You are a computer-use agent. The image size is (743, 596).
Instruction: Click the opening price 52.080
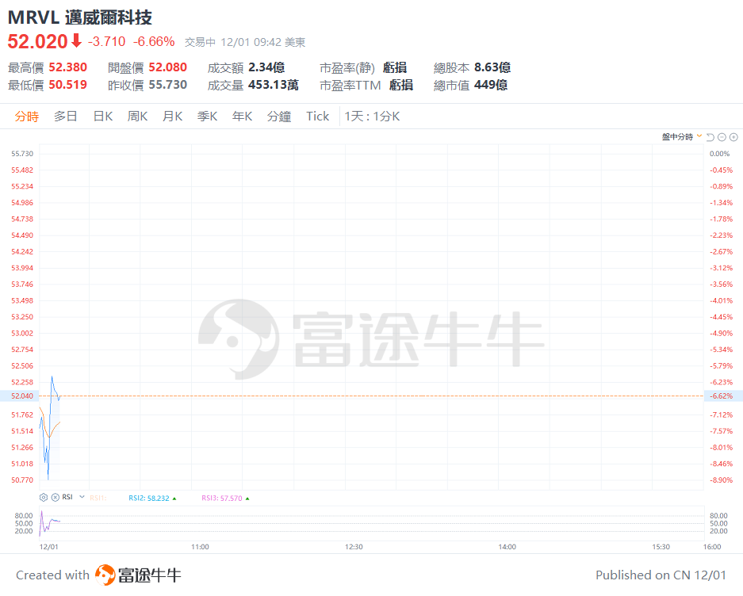tap(168, 67)
